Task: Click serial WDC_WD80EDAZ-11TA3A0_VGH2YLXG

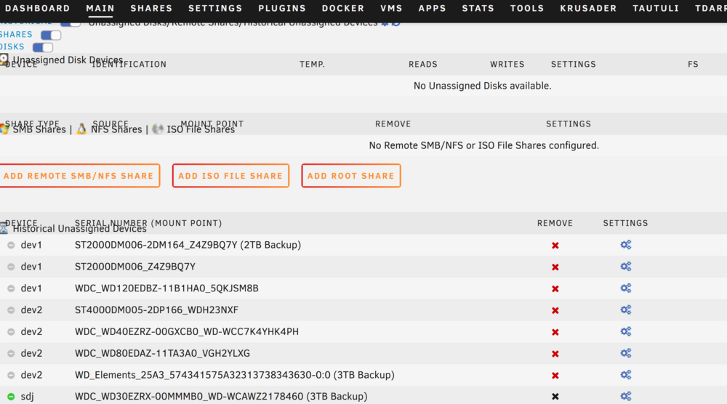Action: point(162,353)
